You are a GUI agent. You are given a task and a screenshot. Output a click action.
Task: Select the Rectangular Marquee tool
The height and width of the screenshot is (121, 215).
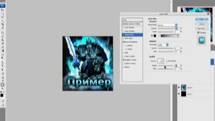click(x=2, y=13)
